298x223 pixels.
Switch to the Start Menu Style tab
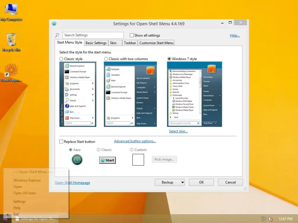pos(70,42)
